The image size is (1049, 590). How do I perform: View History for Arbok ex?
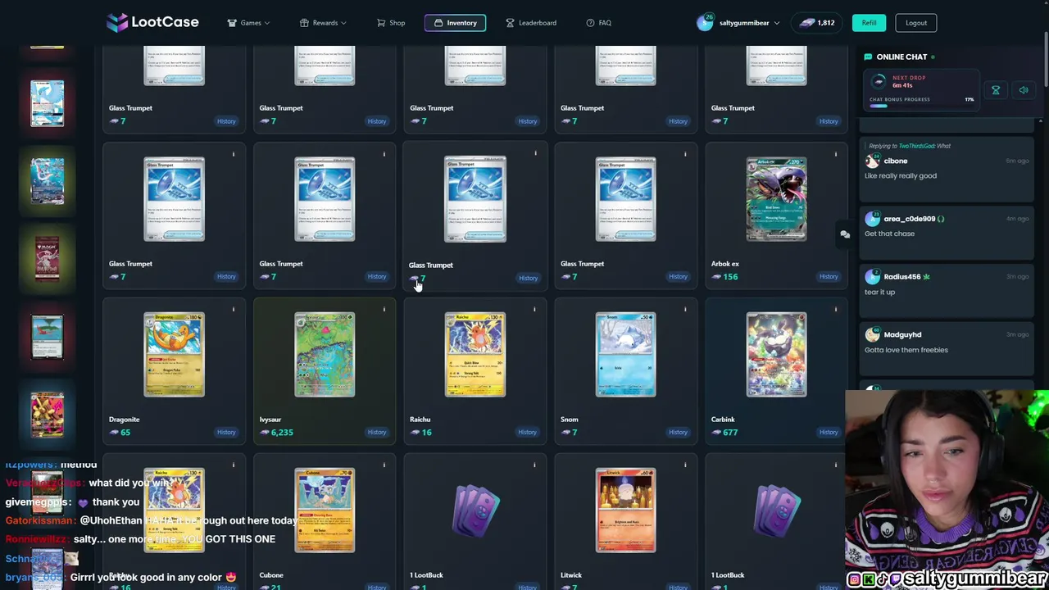(829, 277)
